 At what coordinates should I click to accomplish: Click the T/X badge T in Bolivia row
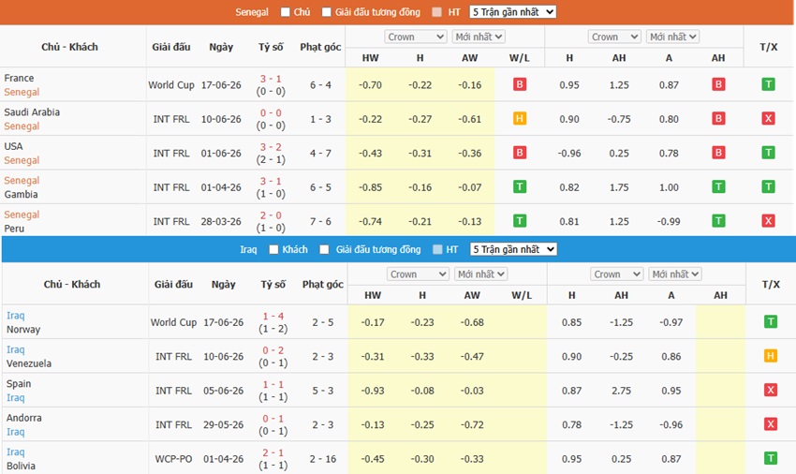click(x=771, y=458)
